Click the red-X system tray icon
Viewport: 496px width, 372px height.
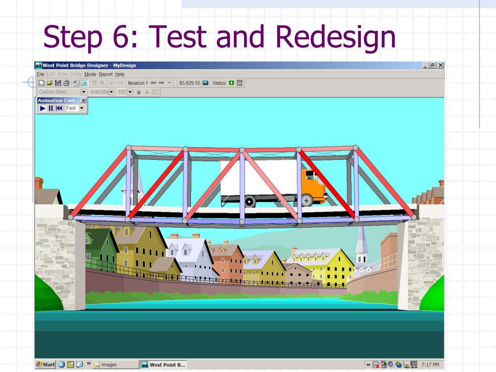pos(376,365)
